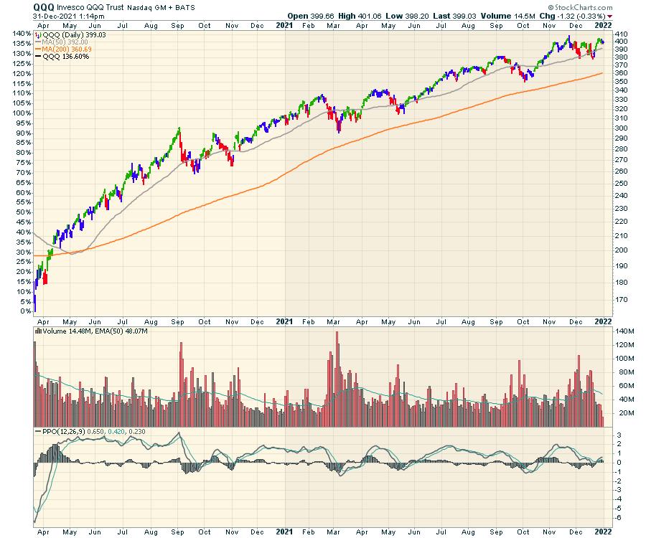Click the PPO(12,26,9) line icon
The image size is (646, 538).
click(38, 430)
